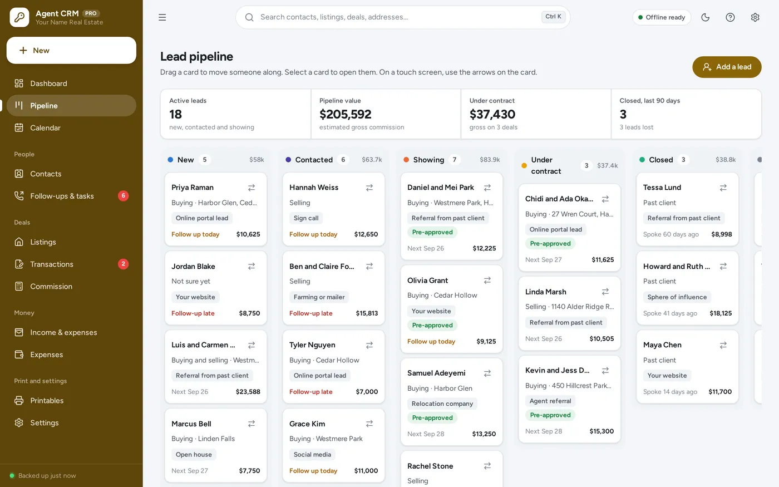Click move arrows on Tyler Nguyen card
Viewport: 779px width, 487px height.
tap(369, 345)
